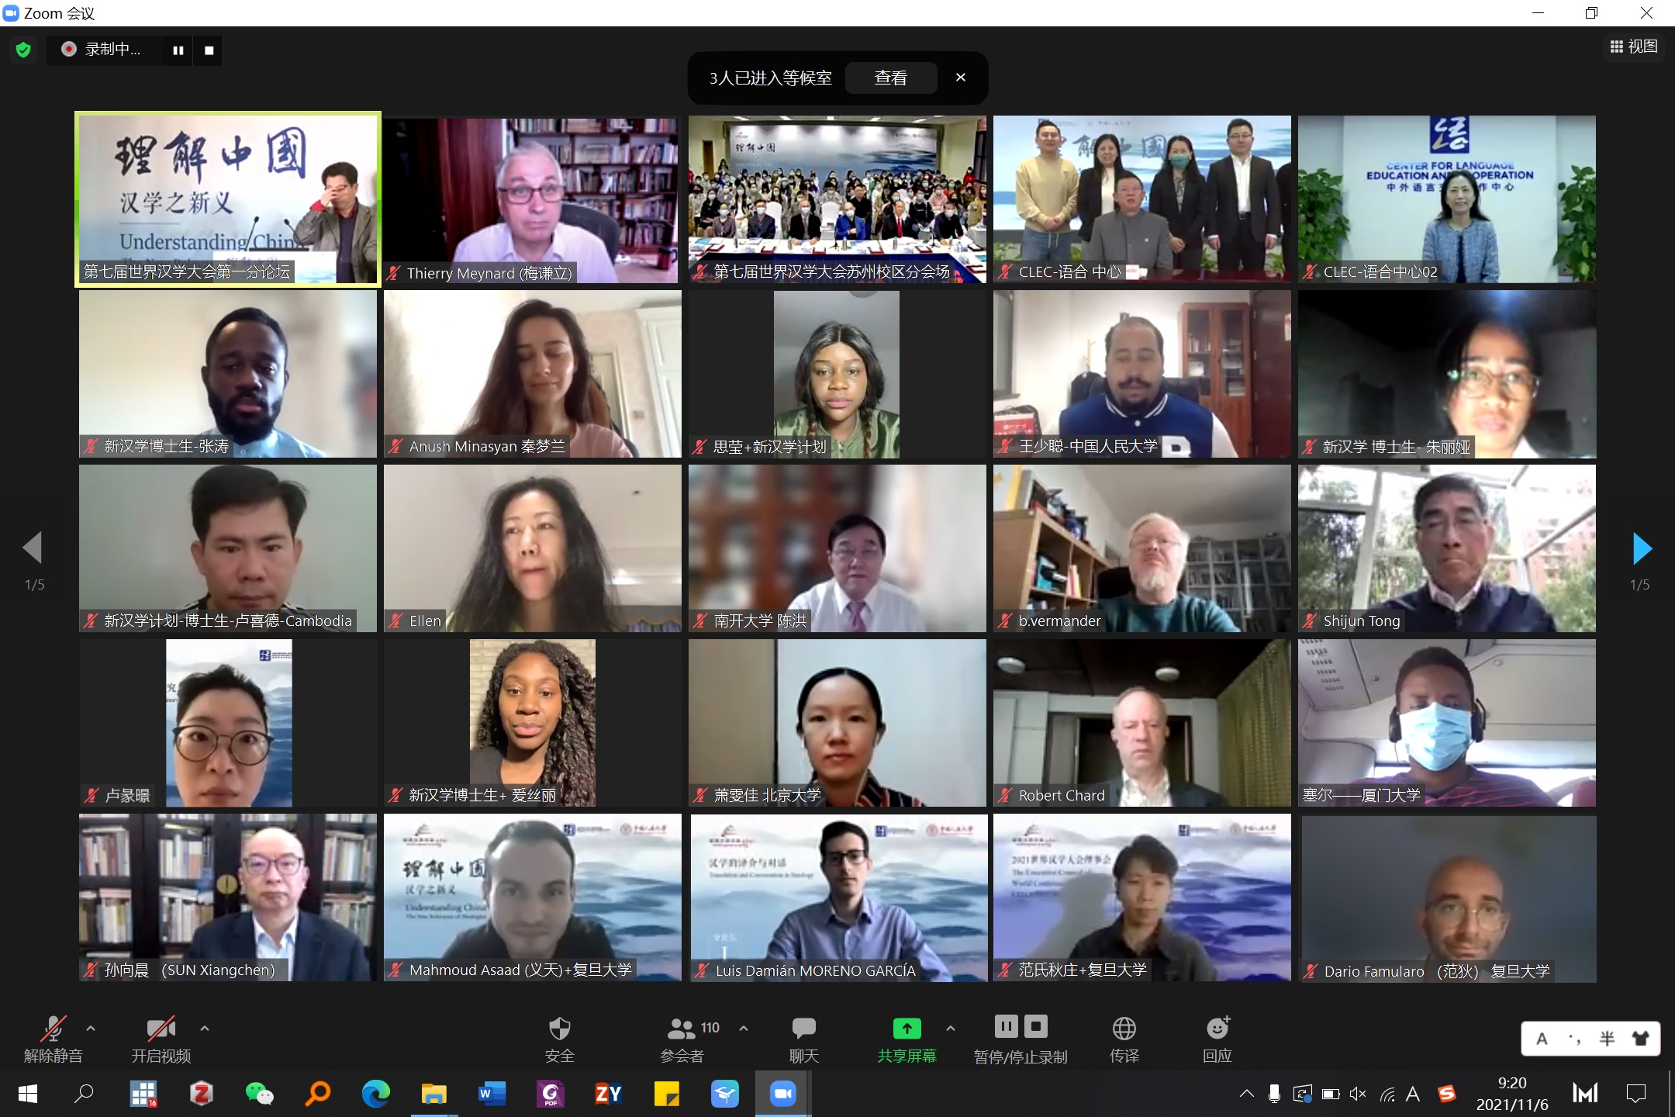Dismiss the waiting room notification

961,78
